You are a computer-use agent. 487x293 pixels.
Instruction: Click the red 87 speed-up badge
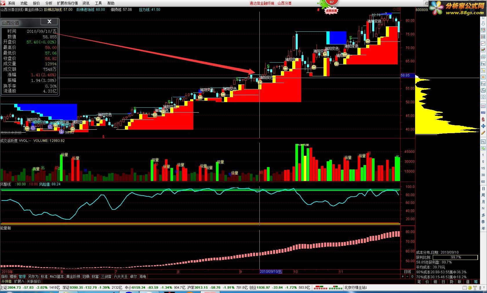point(332,2)
